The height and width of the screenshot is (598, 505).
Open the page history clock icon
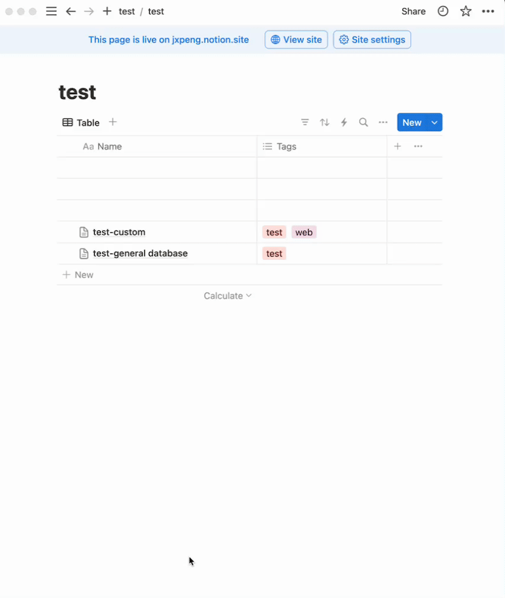(x=443, y=11)
